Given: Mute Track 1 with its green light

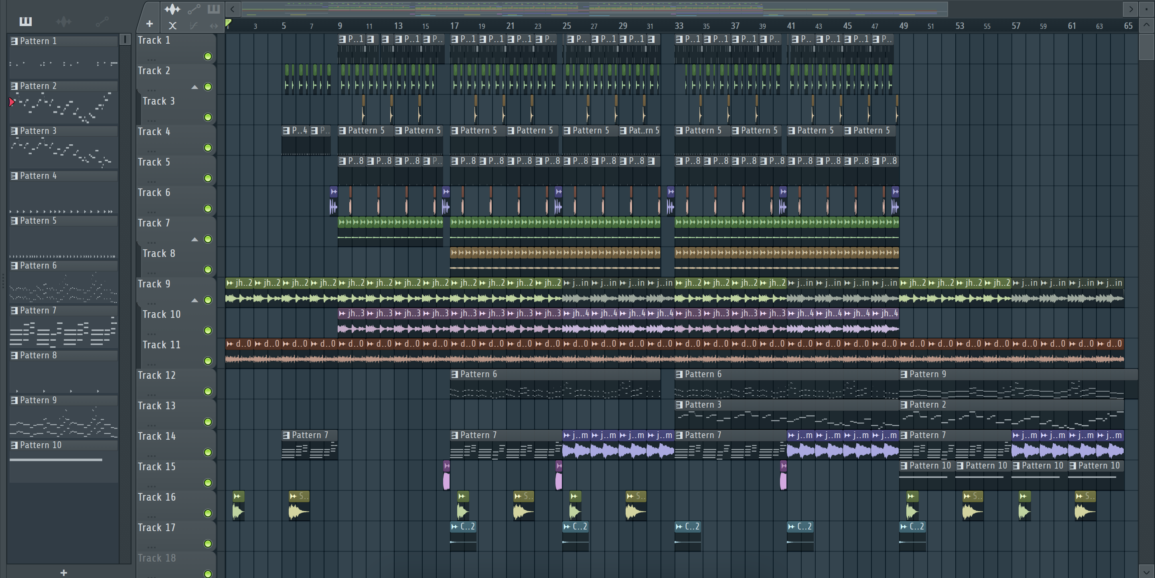Looking at the screenshot, I should click(x=208, y=57).
